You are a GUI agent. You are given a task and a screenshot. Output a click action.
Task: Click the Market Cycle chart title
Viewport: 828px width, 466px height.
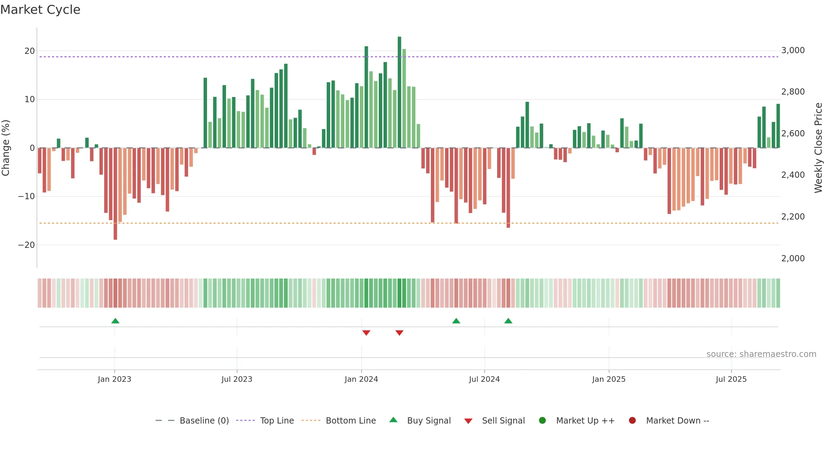tap(40, 10)
